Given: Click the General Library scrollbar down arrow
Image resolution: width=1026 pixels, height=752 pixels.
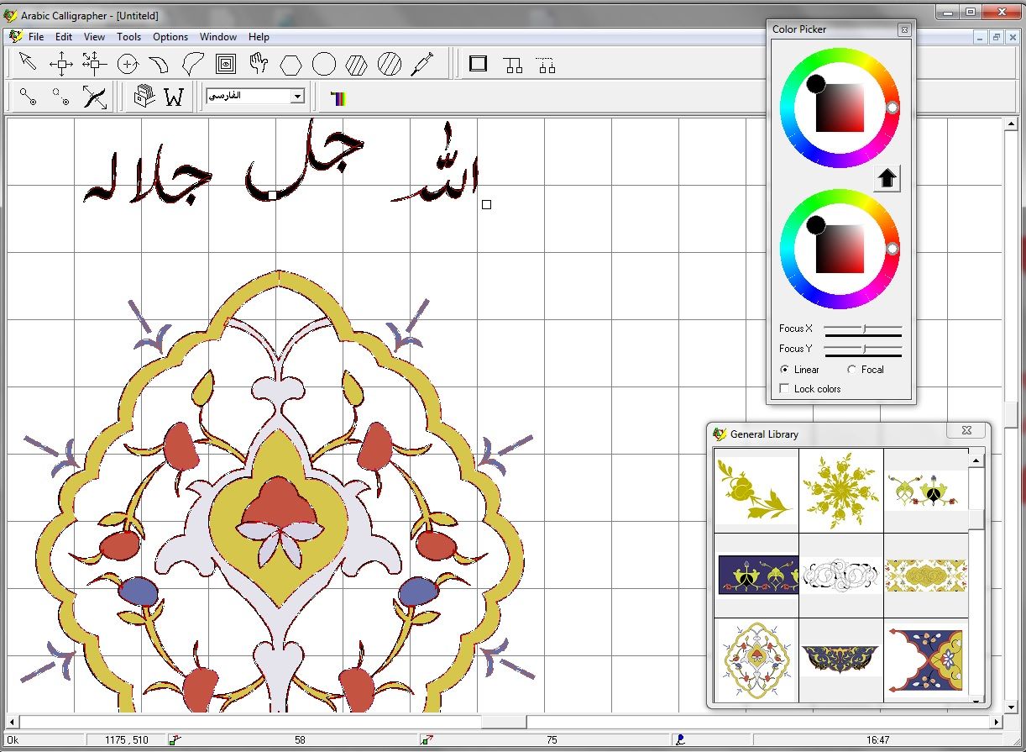Looking at the screenshot, I should (x=976, y=699).
